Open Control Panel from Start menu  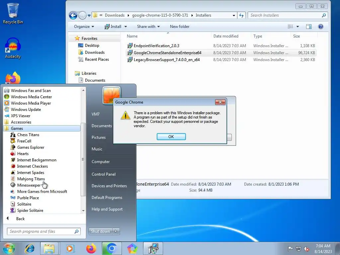(x=104, y=174)
